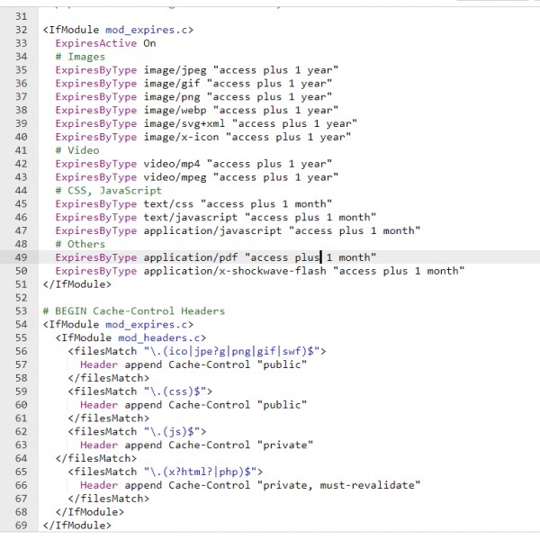This screenshot has width=540, height=540.
Task: Click the image/jpeg text in the code
Action: (x=175, y=70)
